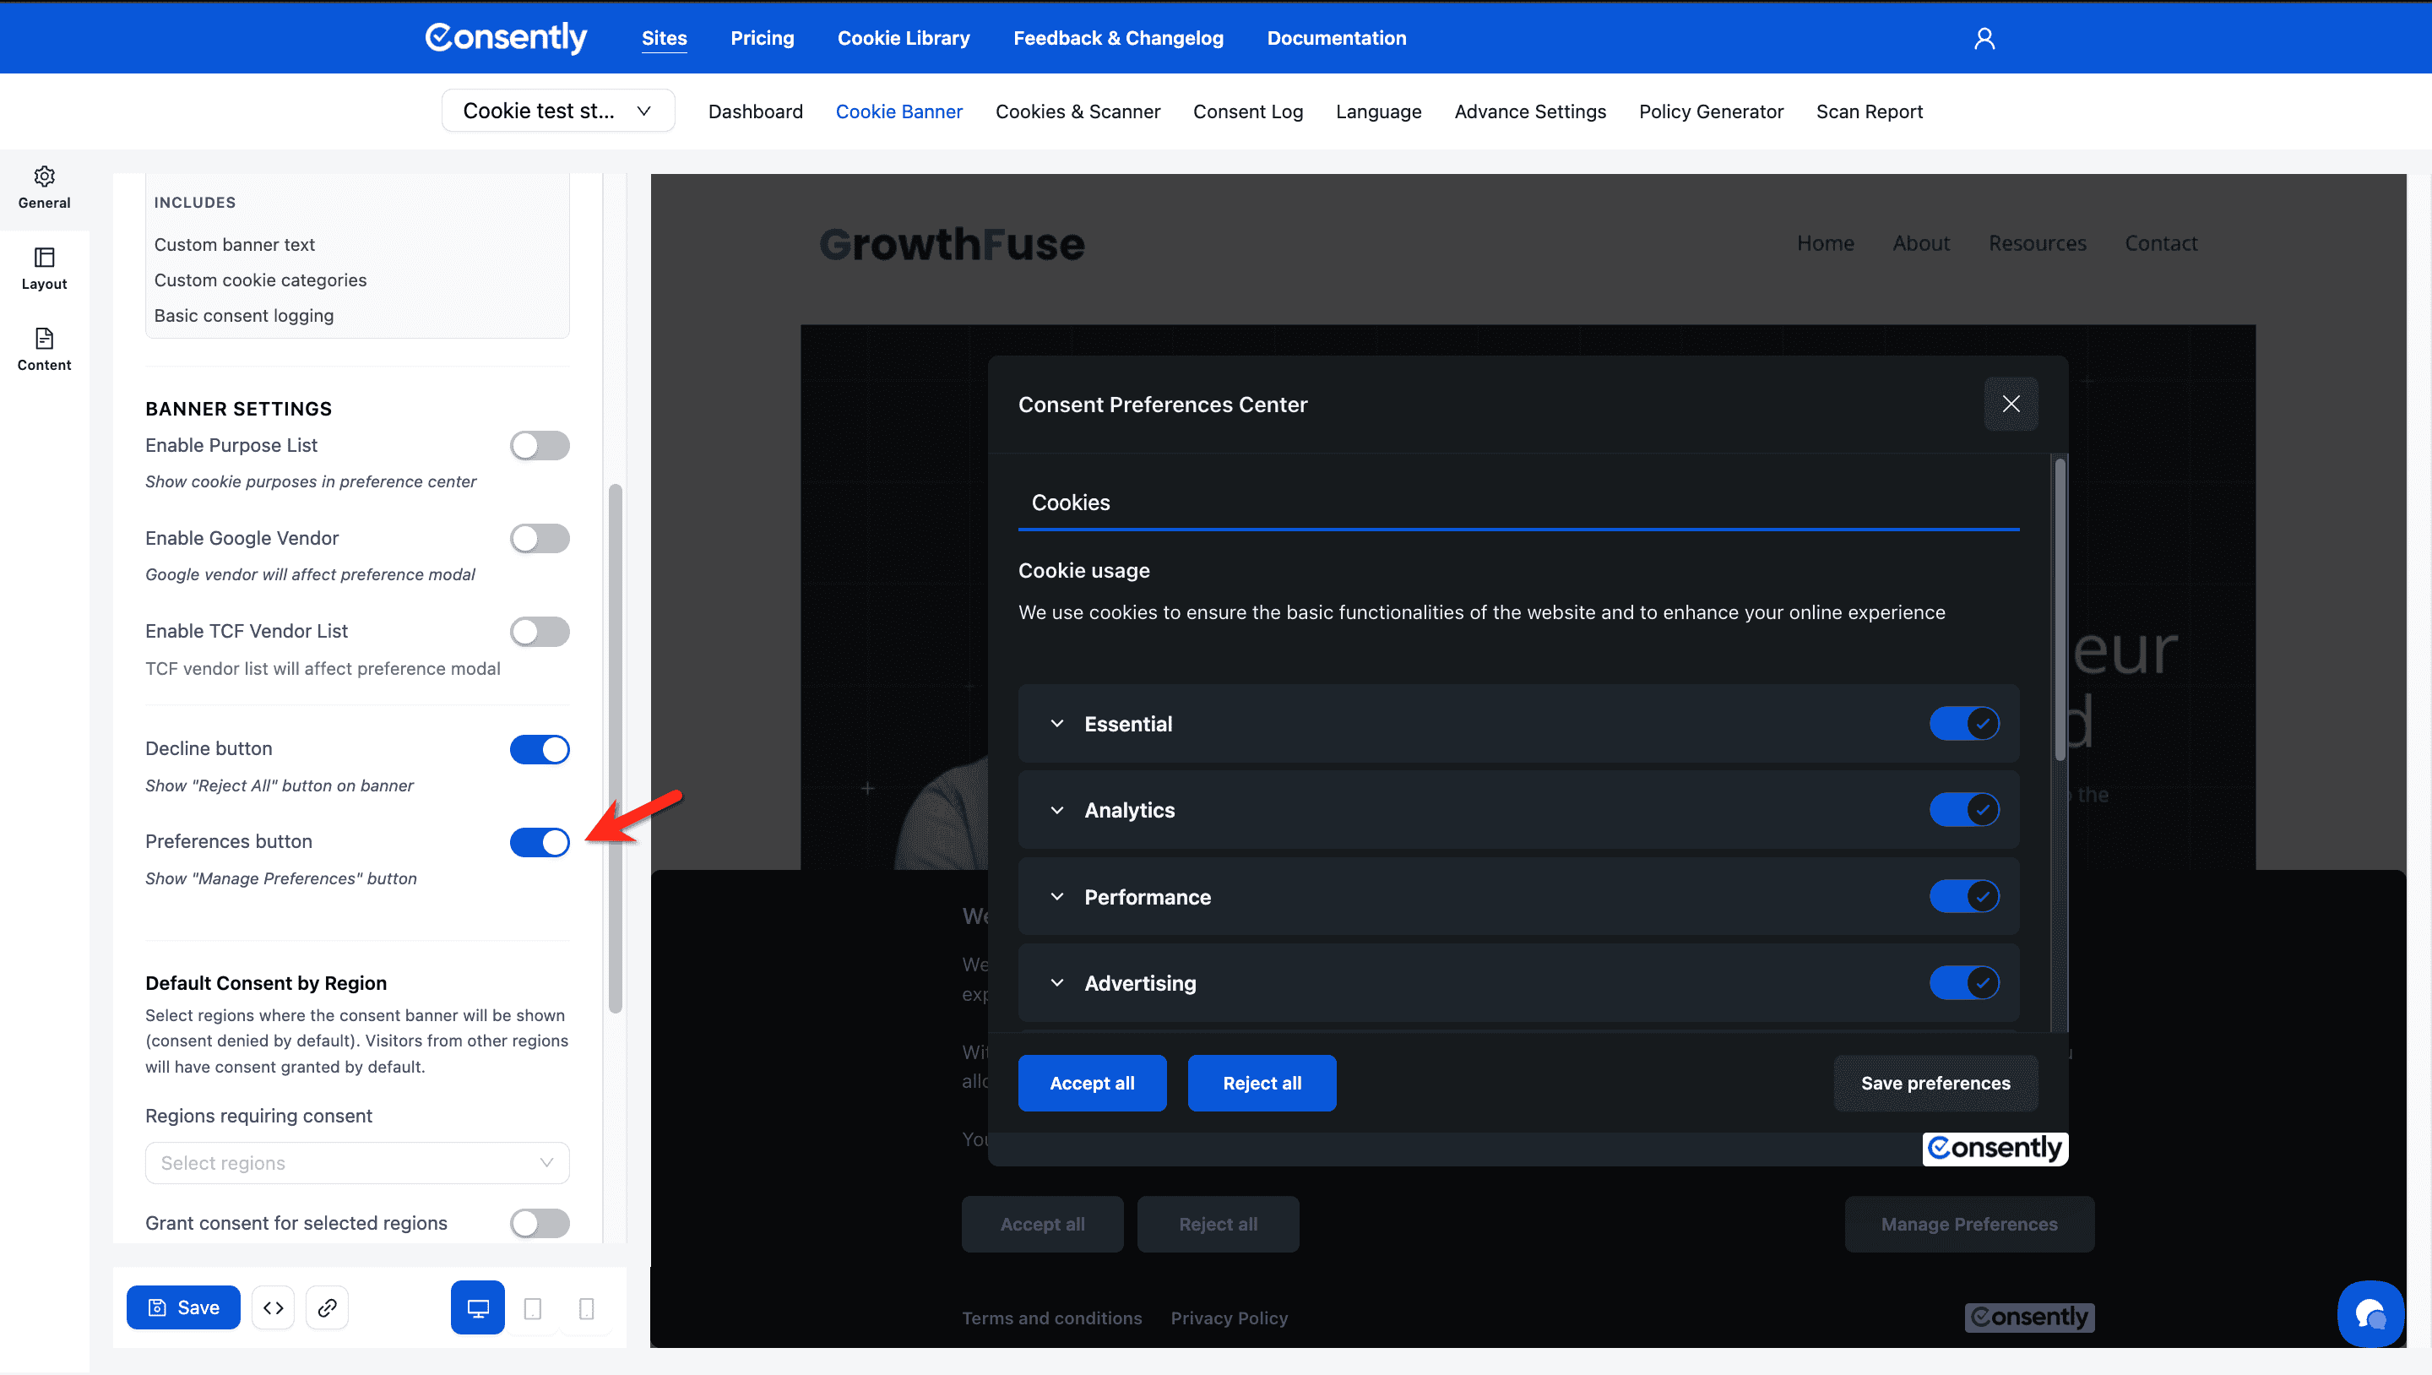Go to the Consent Log tab
This screenshot has width=2432, height=1375.
tap(1247, 111)
